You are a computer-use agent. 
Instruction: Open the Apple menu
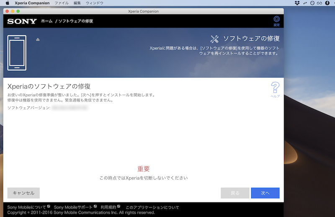[x=7, y=3]
